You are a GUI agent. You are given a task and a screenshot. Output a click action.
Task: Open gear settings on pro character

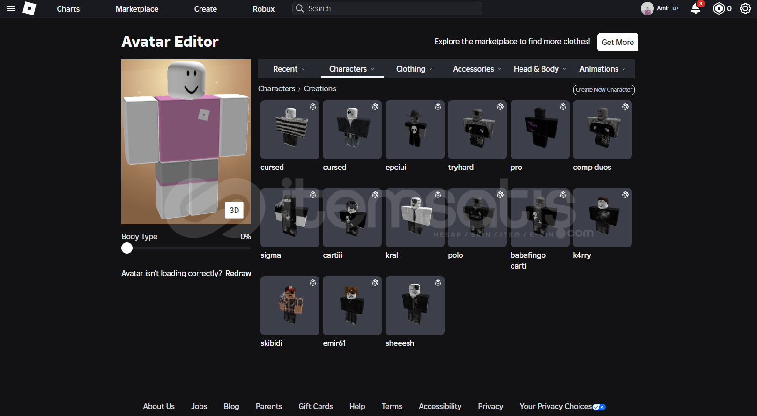pyautogui.click(x=563, y=107)
